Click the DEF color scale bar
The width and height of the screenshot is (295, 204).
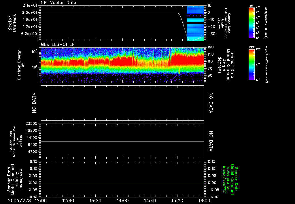[251, 65]
